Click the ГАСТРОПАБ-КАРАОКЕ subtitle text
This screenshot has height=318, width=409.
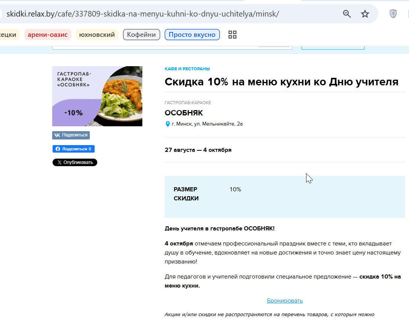188,103
